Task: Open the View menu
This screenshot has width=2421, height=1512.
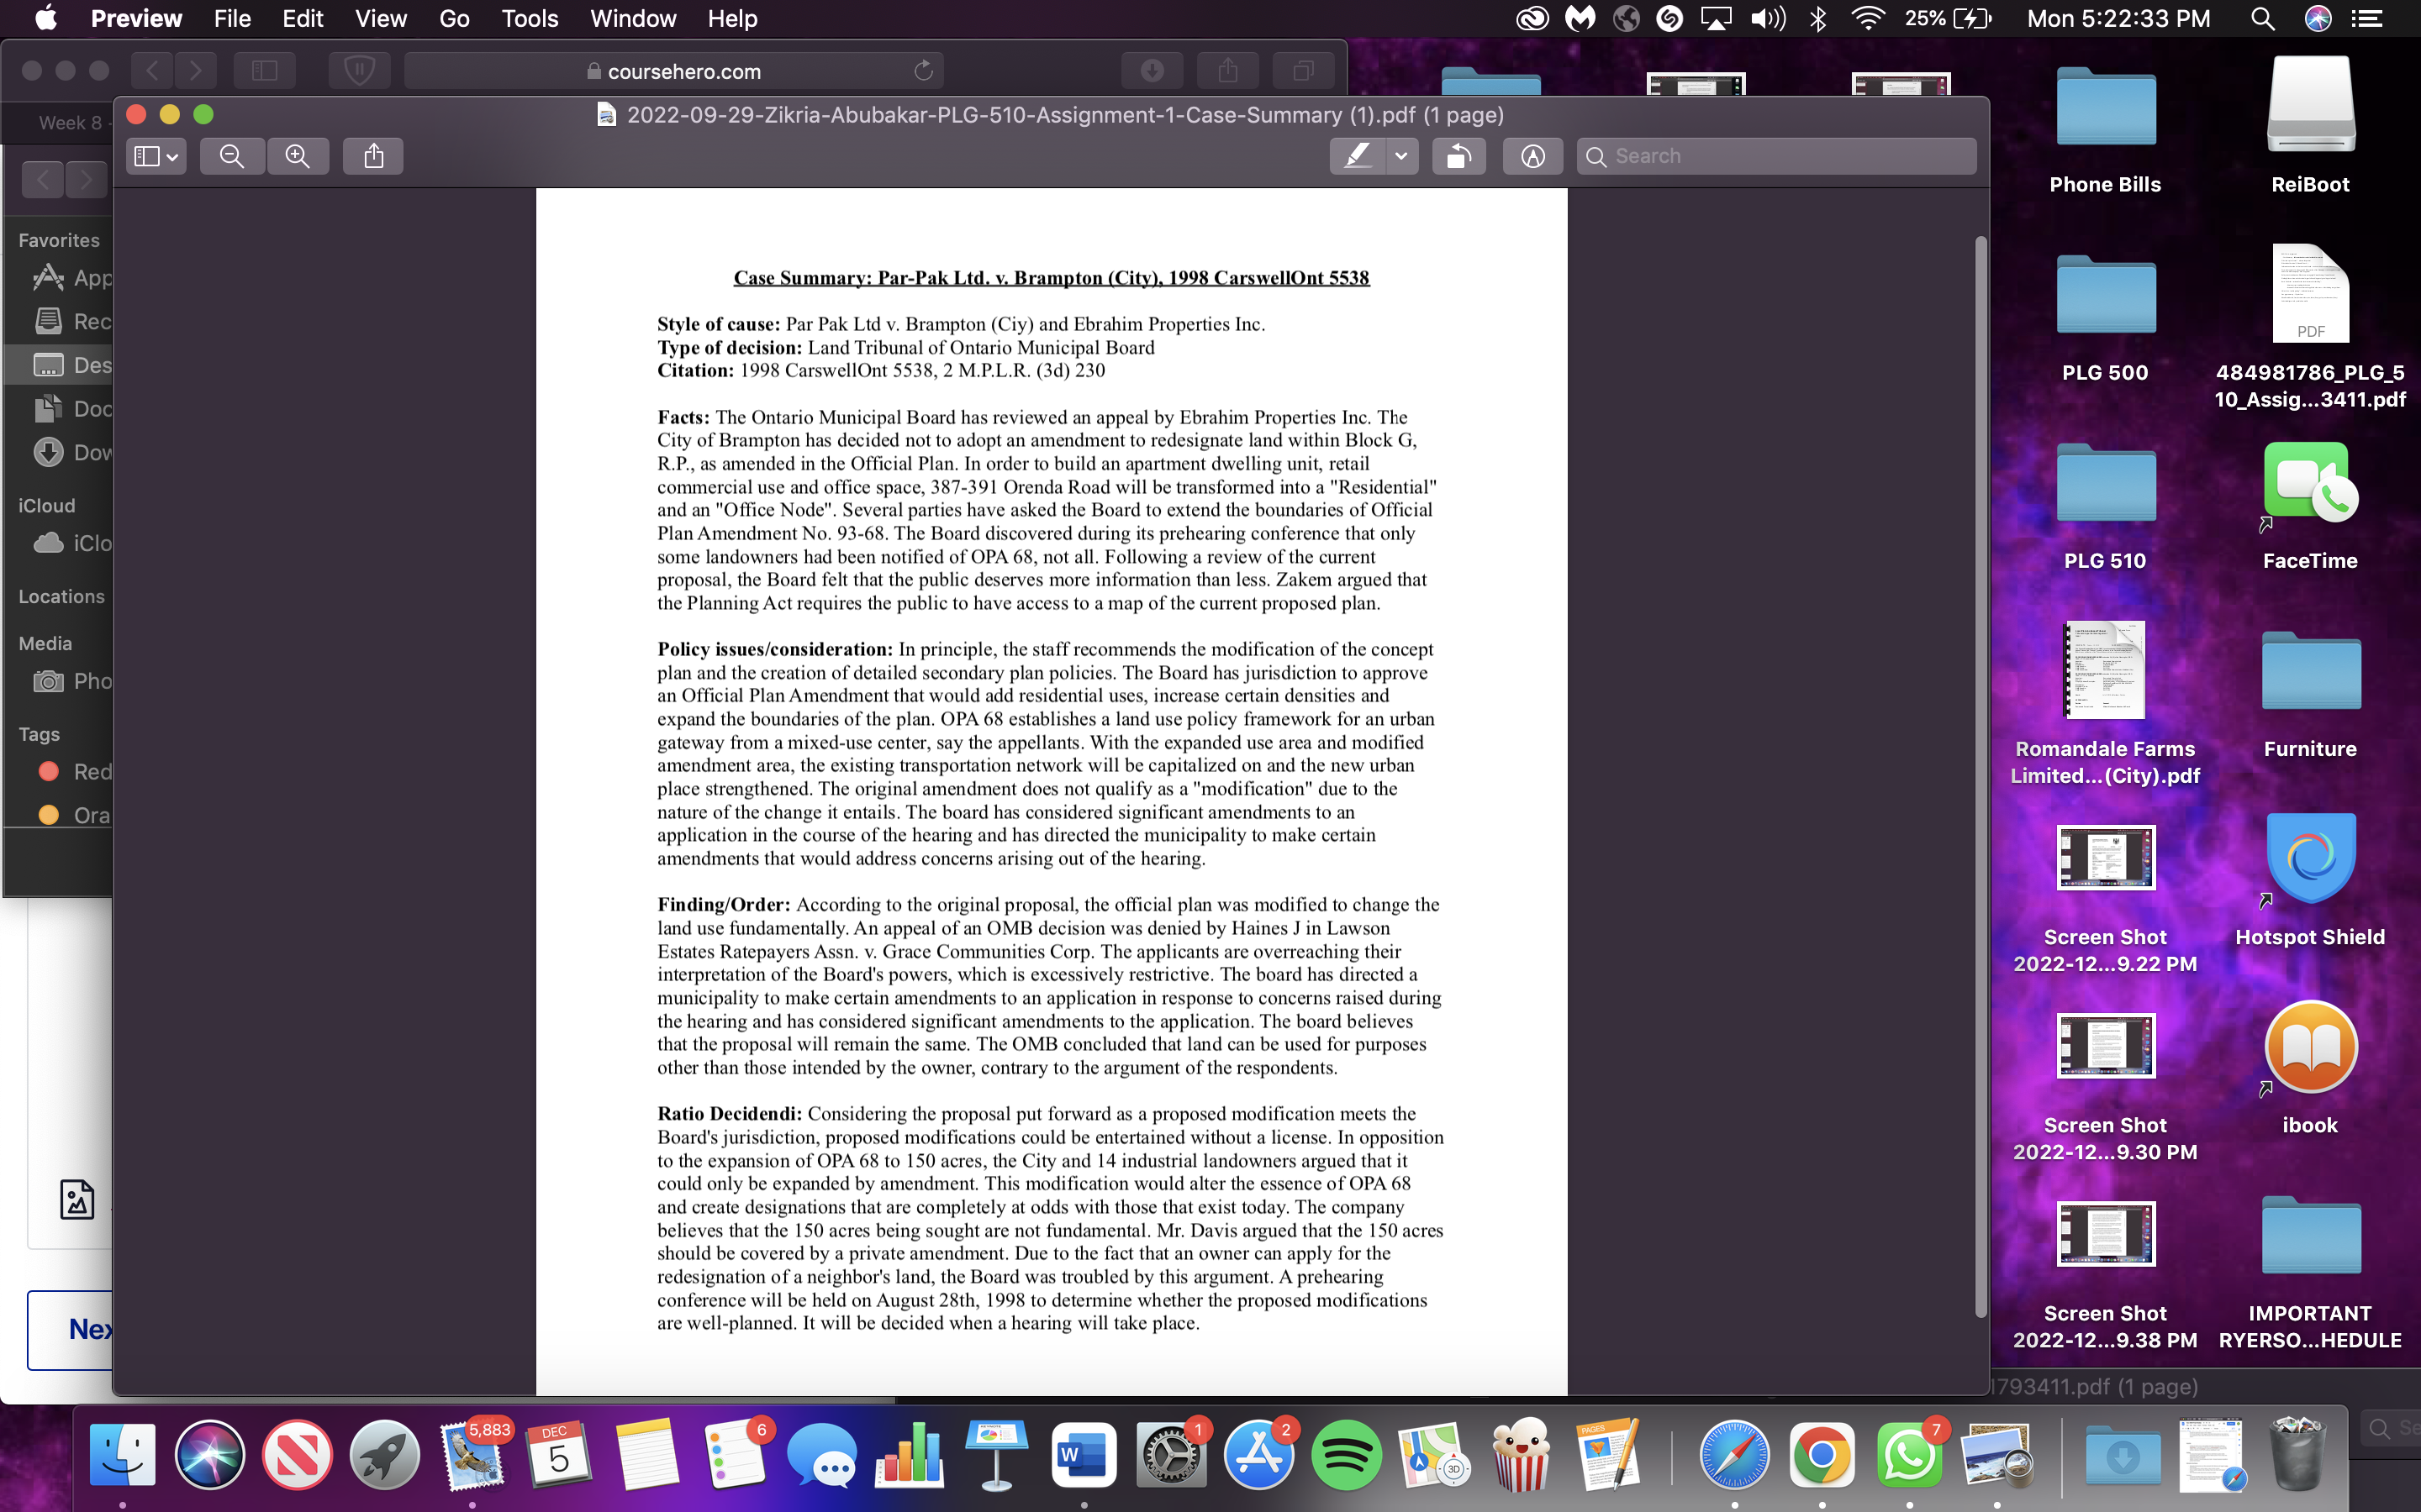Action: tap(380, 18)
